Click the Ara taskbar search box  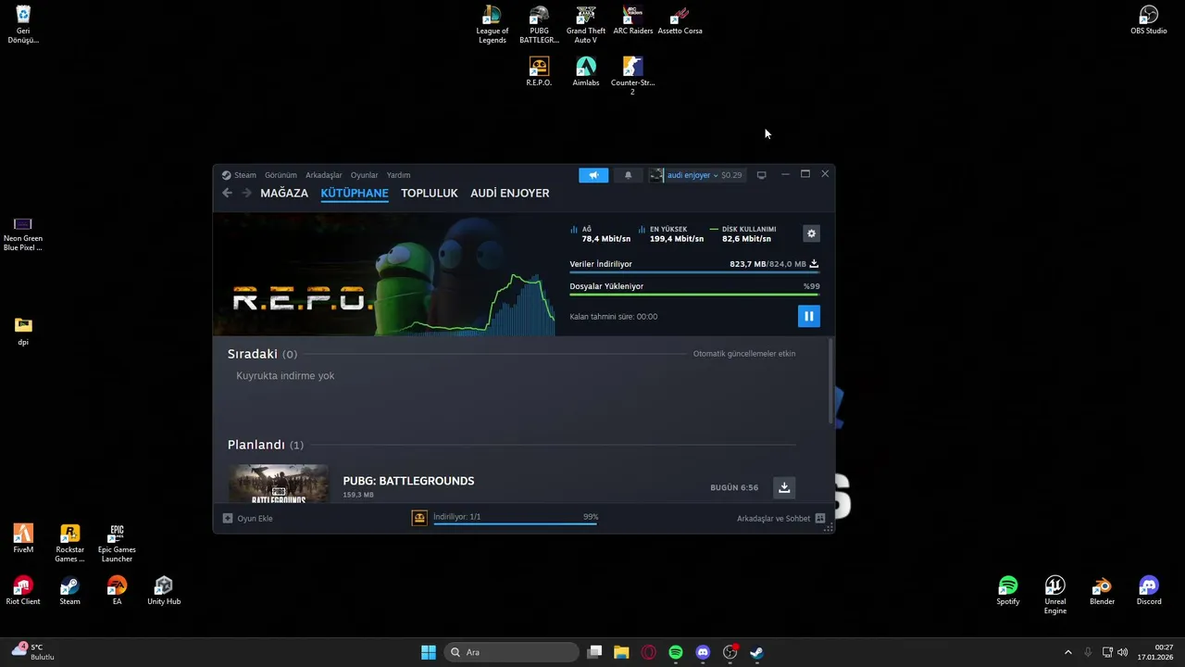pos(512,652)
